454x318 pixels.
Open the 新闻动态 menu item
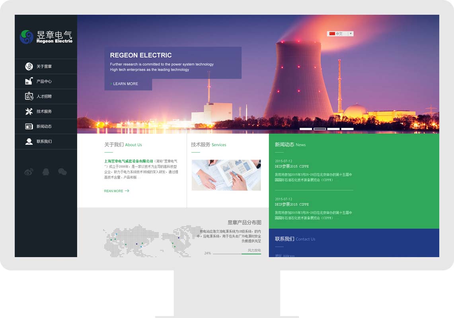pyautogui.click(x=44, y=127)
